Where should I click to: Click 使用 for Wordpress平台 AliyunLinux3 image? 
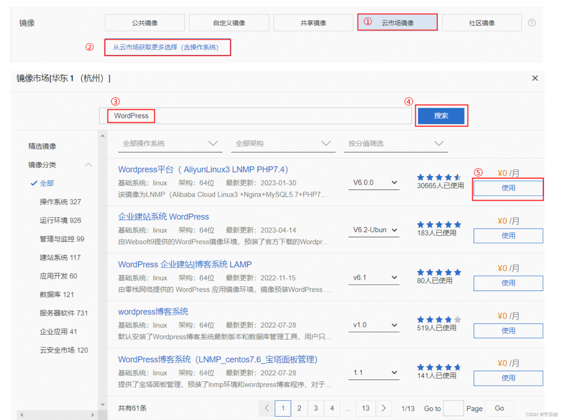508,188
